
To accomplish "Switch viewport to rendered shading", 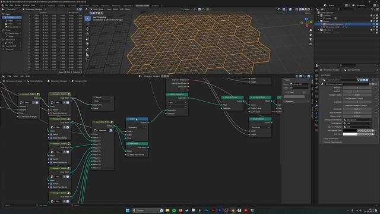I will pos(309,10).
